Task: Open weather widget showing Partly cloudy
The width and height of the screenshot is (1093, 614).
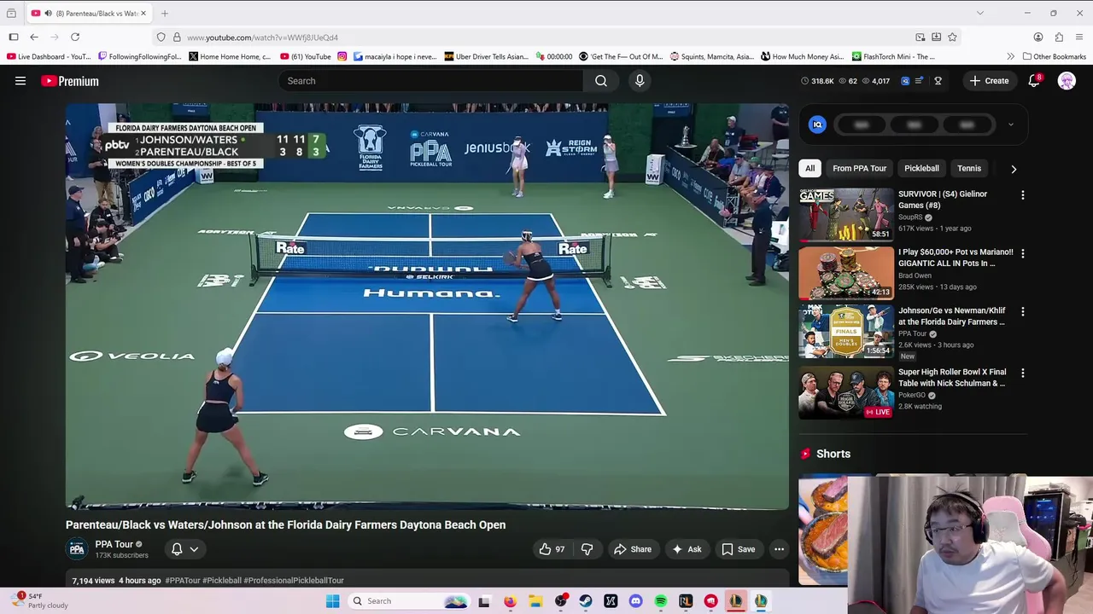Action: click(38, 601)
